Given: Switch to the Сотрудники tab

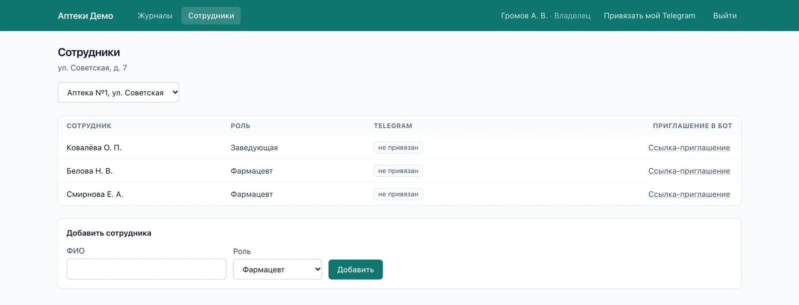Looking at the screenshot, I should (x=211, y=16).
